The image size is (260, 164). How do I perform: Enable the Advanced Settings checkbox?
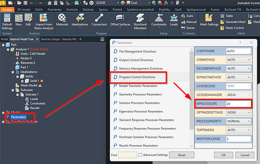coord(140,155)
